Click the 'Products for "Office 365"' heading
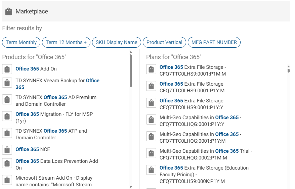The height and width of the screenshot is (189, 295). [34, 57]
